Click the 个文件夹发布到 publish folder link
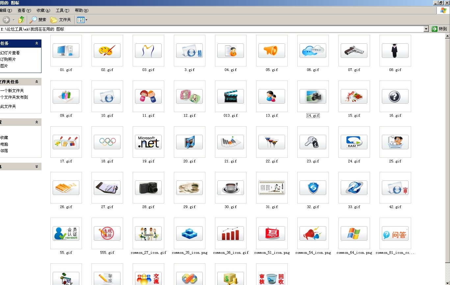Image resolution: width=450 pixels, height=285 pixels. (14, 97)
